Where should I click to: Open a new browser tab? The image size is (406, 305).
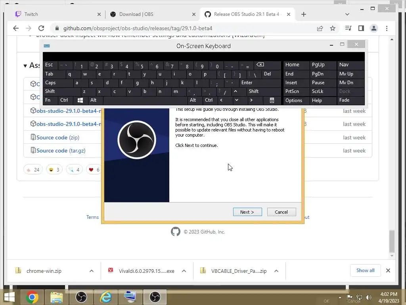tap(304, 14)
